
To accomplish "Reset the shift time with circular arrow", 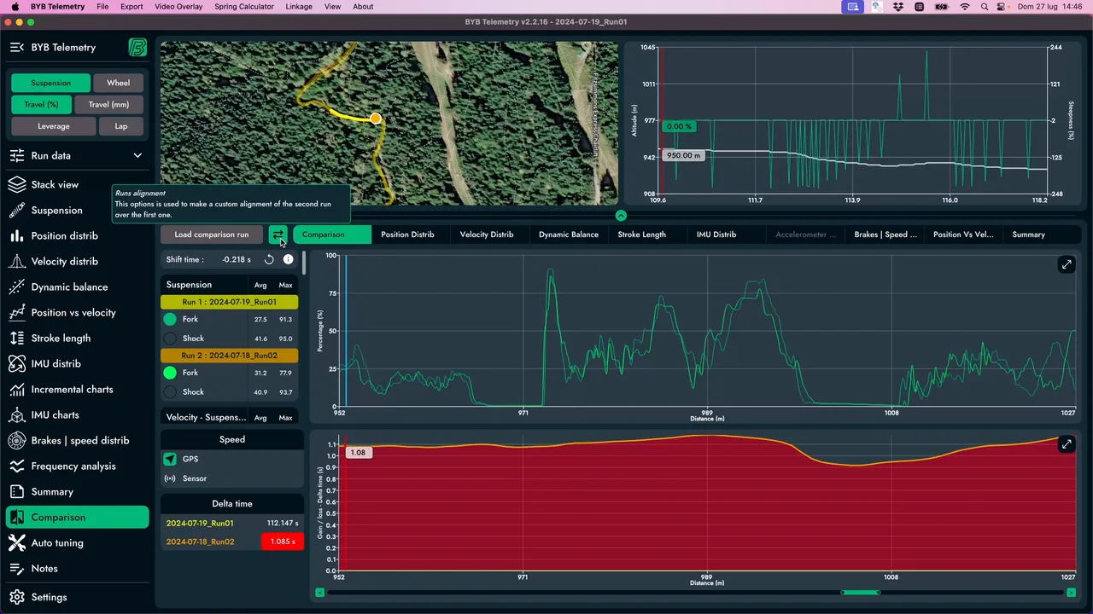I will click(x=269, y=259).
